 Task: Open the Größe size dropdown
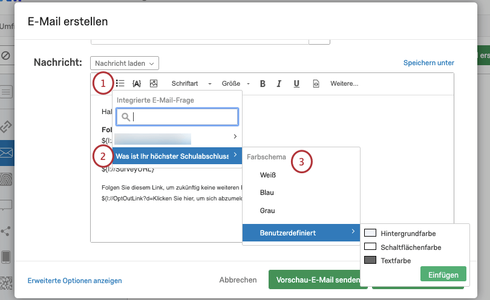click(x=236, y=83)
